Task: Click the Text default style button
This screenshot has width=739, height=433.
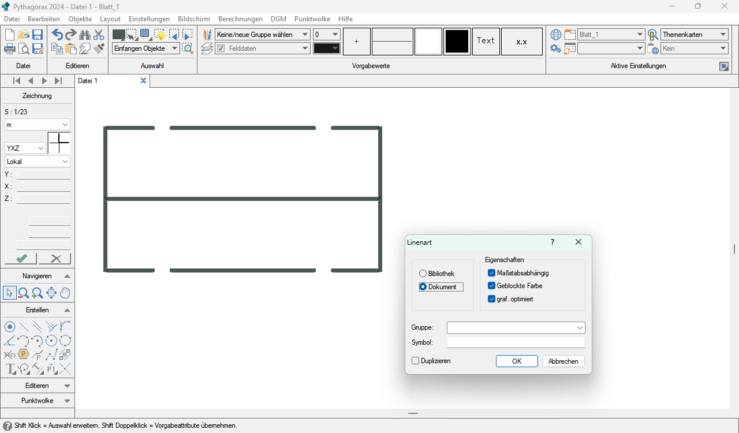Action: (x=486, y=42)
